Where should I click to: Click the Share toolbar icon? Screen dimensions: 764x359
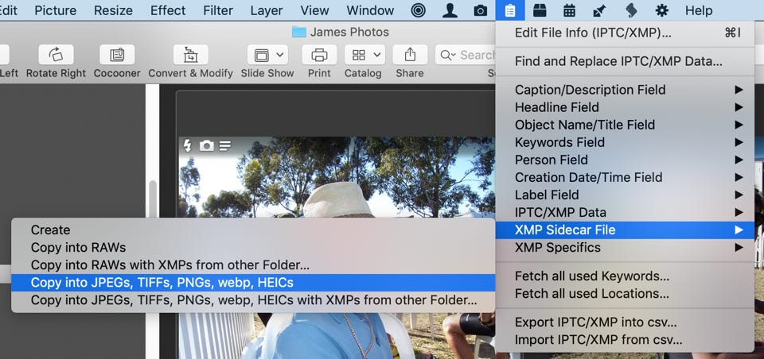[x=410, y=55]
